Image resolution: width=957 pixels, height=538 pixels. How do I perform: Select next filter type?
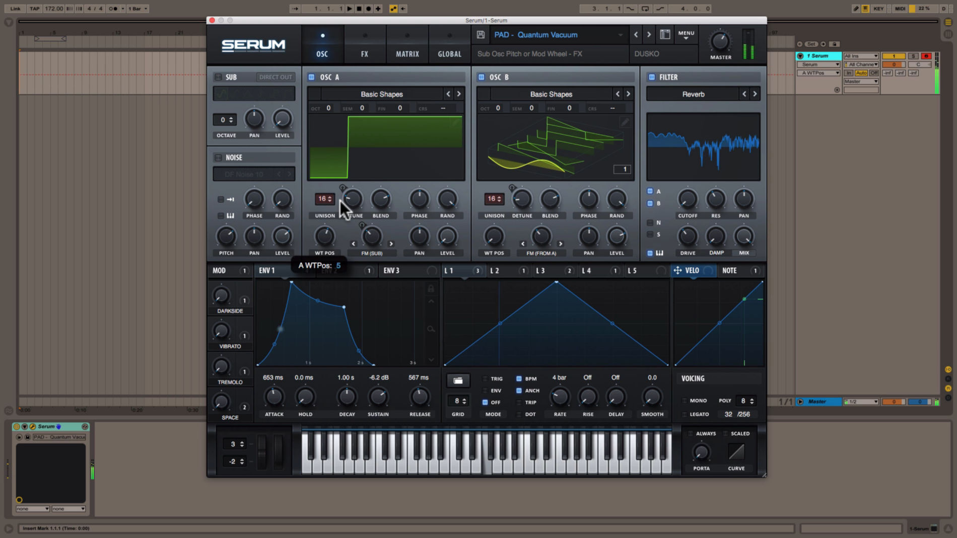click(x=755, y=94)
